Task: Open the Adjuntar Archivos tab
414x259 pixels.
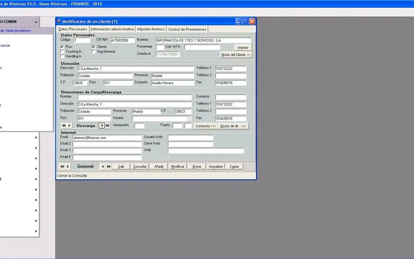Action: (x=151, y=29)
